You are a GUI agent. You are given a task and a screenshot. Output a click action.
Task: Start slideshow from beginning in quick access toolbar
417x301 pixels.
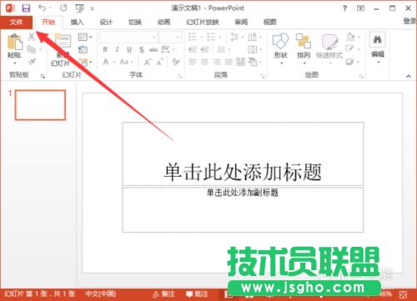(x=80, y=8)
